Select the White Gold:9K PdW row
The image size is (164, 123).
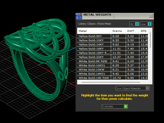tap(113, 61)
